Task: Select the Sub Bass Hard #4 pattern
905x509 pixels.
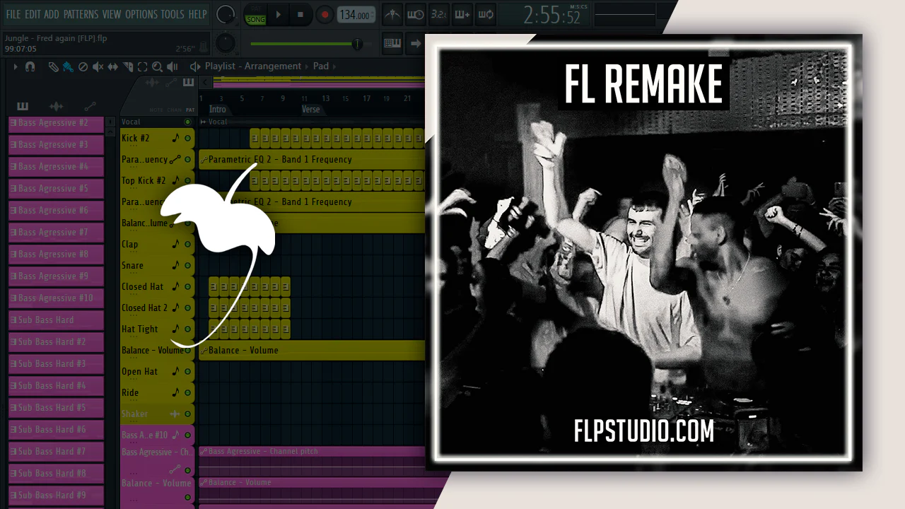Action: coord(56,386)
